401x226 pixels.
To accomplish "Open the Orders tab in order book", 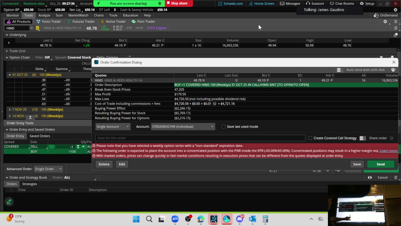I will click(12, 184).
